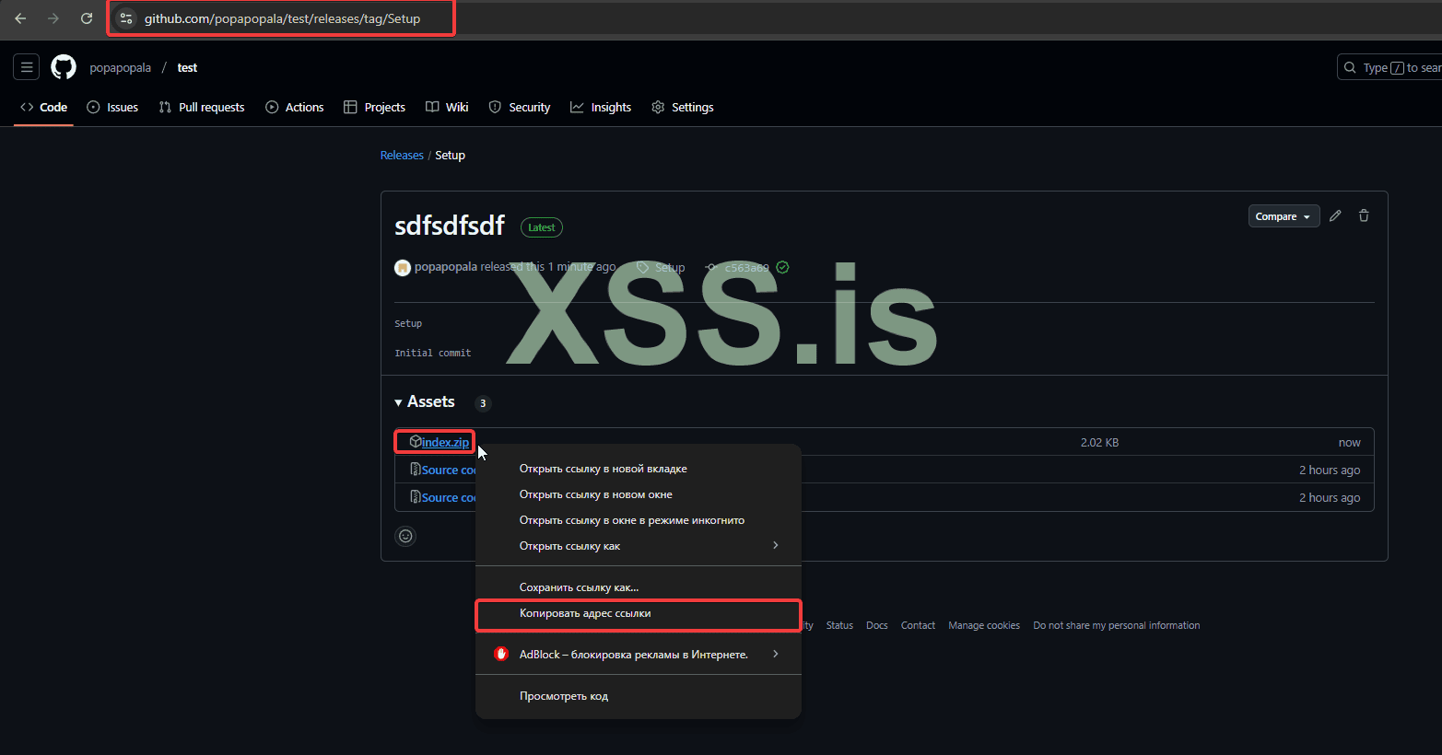Click the AdBlock red hand icon

[501, 654]
